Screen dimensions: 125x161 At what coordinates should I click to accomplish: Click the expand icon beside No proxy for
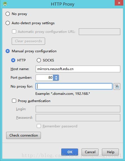pyautogui.click(x=117, y=86)
